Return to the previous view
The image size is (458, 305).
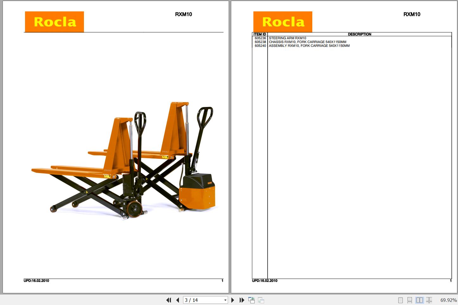252,300
